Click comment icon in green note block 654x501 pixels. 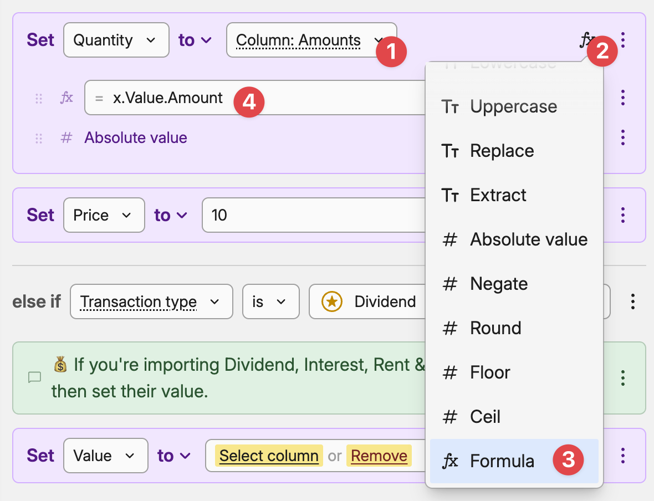(x=34, y=377)
